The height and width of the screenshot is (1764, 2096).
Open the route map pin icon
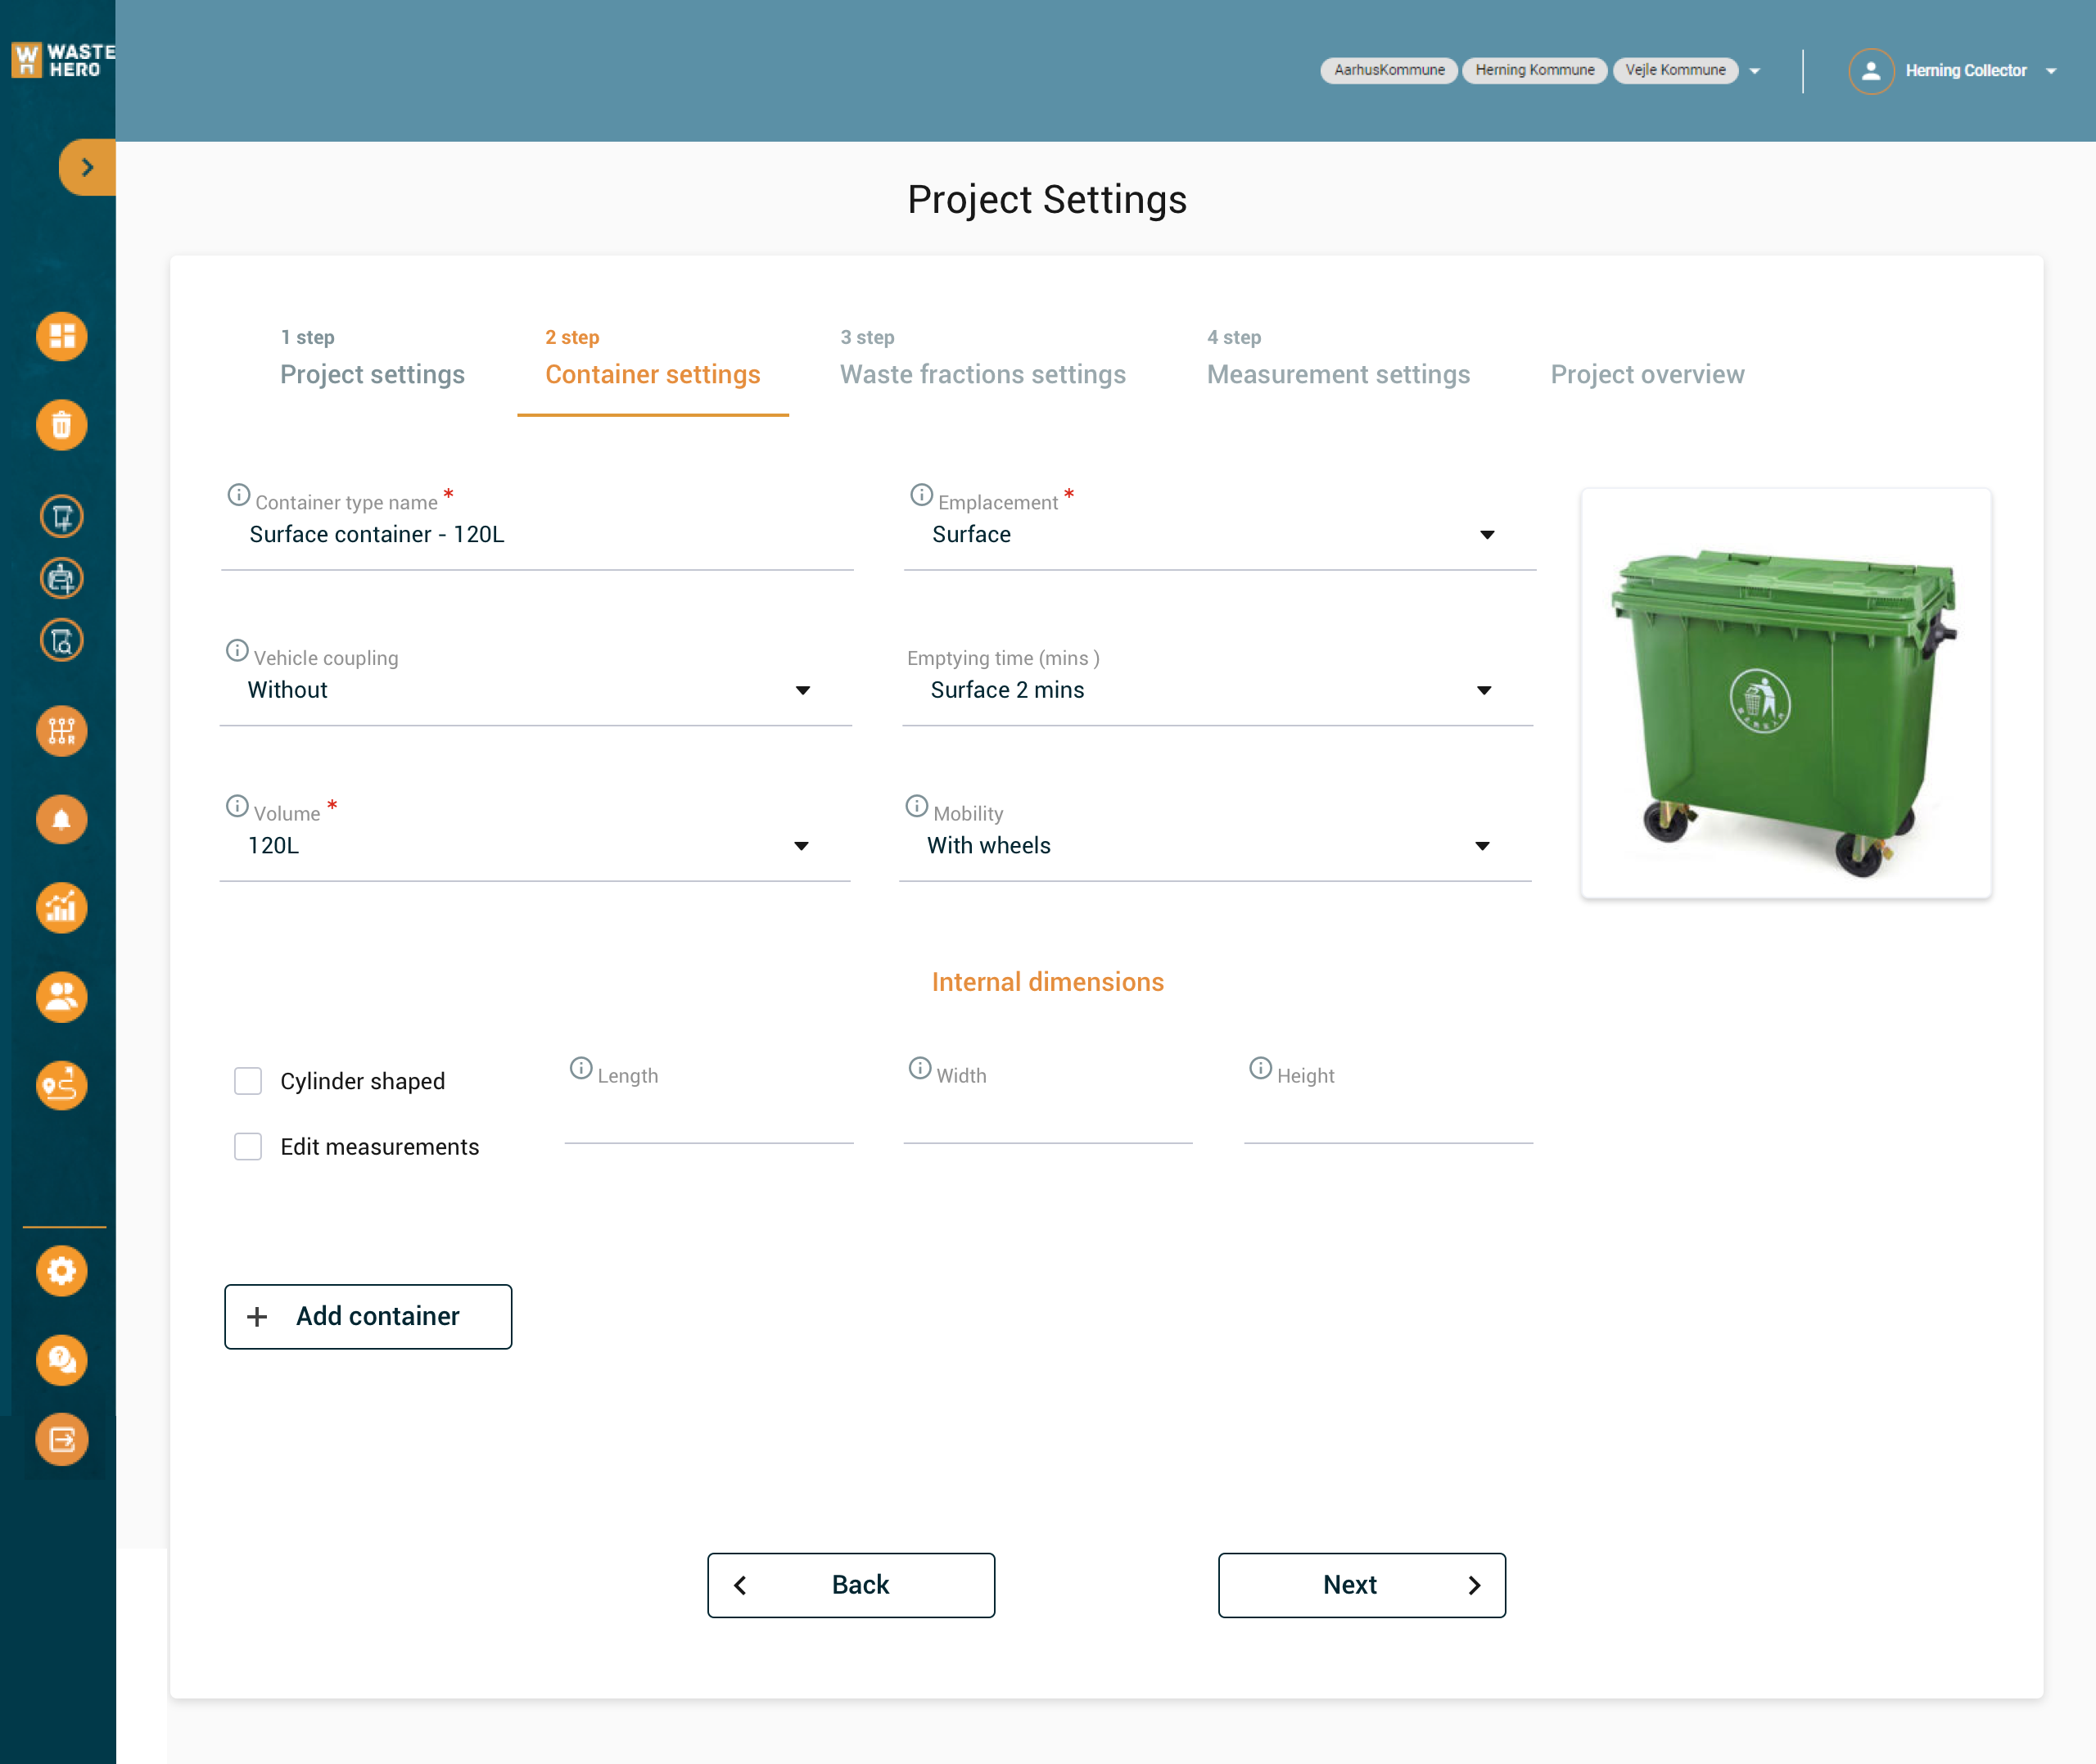[x=61, y=1086]
